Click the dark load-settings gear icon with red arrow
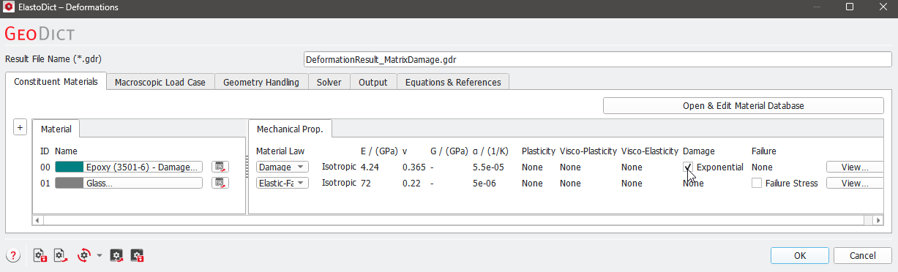 point(116,255)
